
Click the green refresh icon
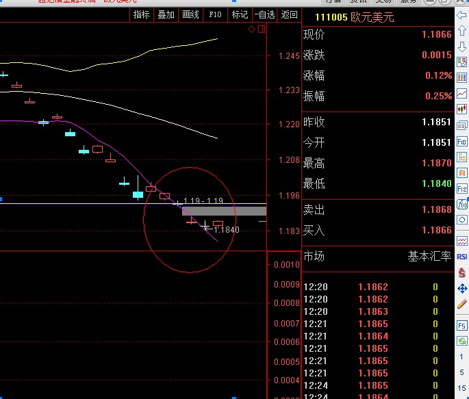coord(462,340)
